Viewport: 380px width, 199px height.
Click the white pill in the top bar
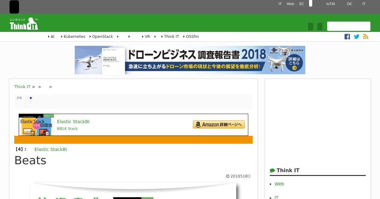311,3
